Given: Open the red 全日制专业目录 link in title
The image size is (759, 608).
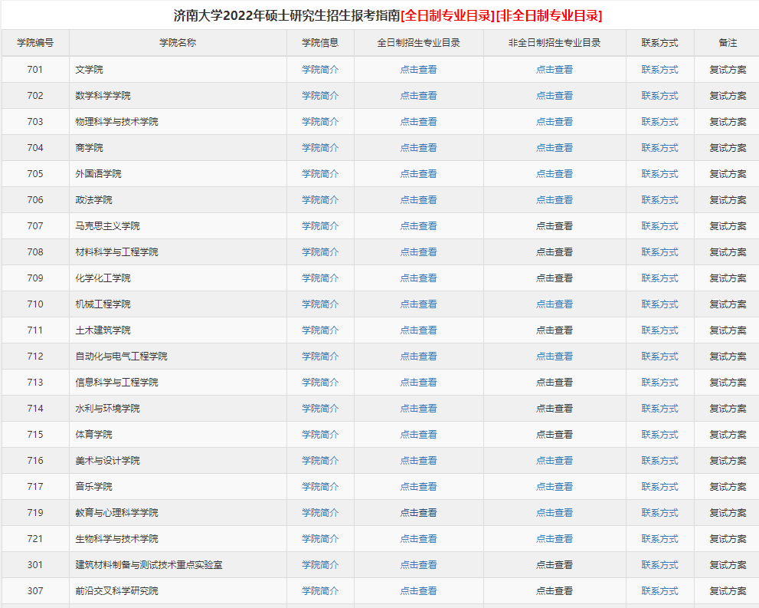Looking at the screenshot, I should point(447,15).
